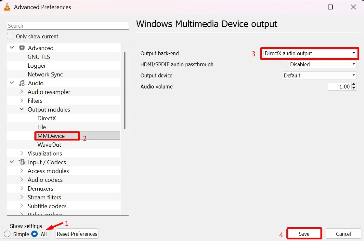The width and height of the screenshot is (364, 241).
Task: Select the DirectX output module
Action: point(47,118)
